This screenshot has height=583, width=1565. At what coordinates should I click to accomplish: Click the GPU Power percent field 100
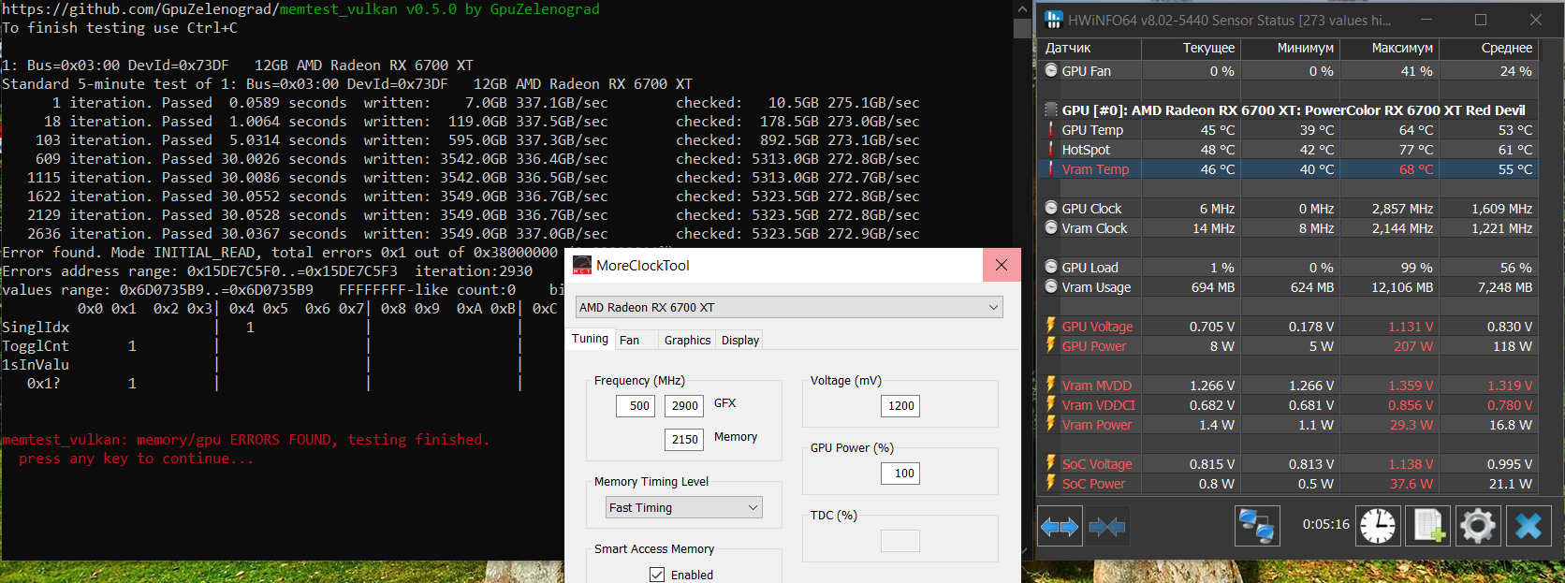(x=900, y=474)
